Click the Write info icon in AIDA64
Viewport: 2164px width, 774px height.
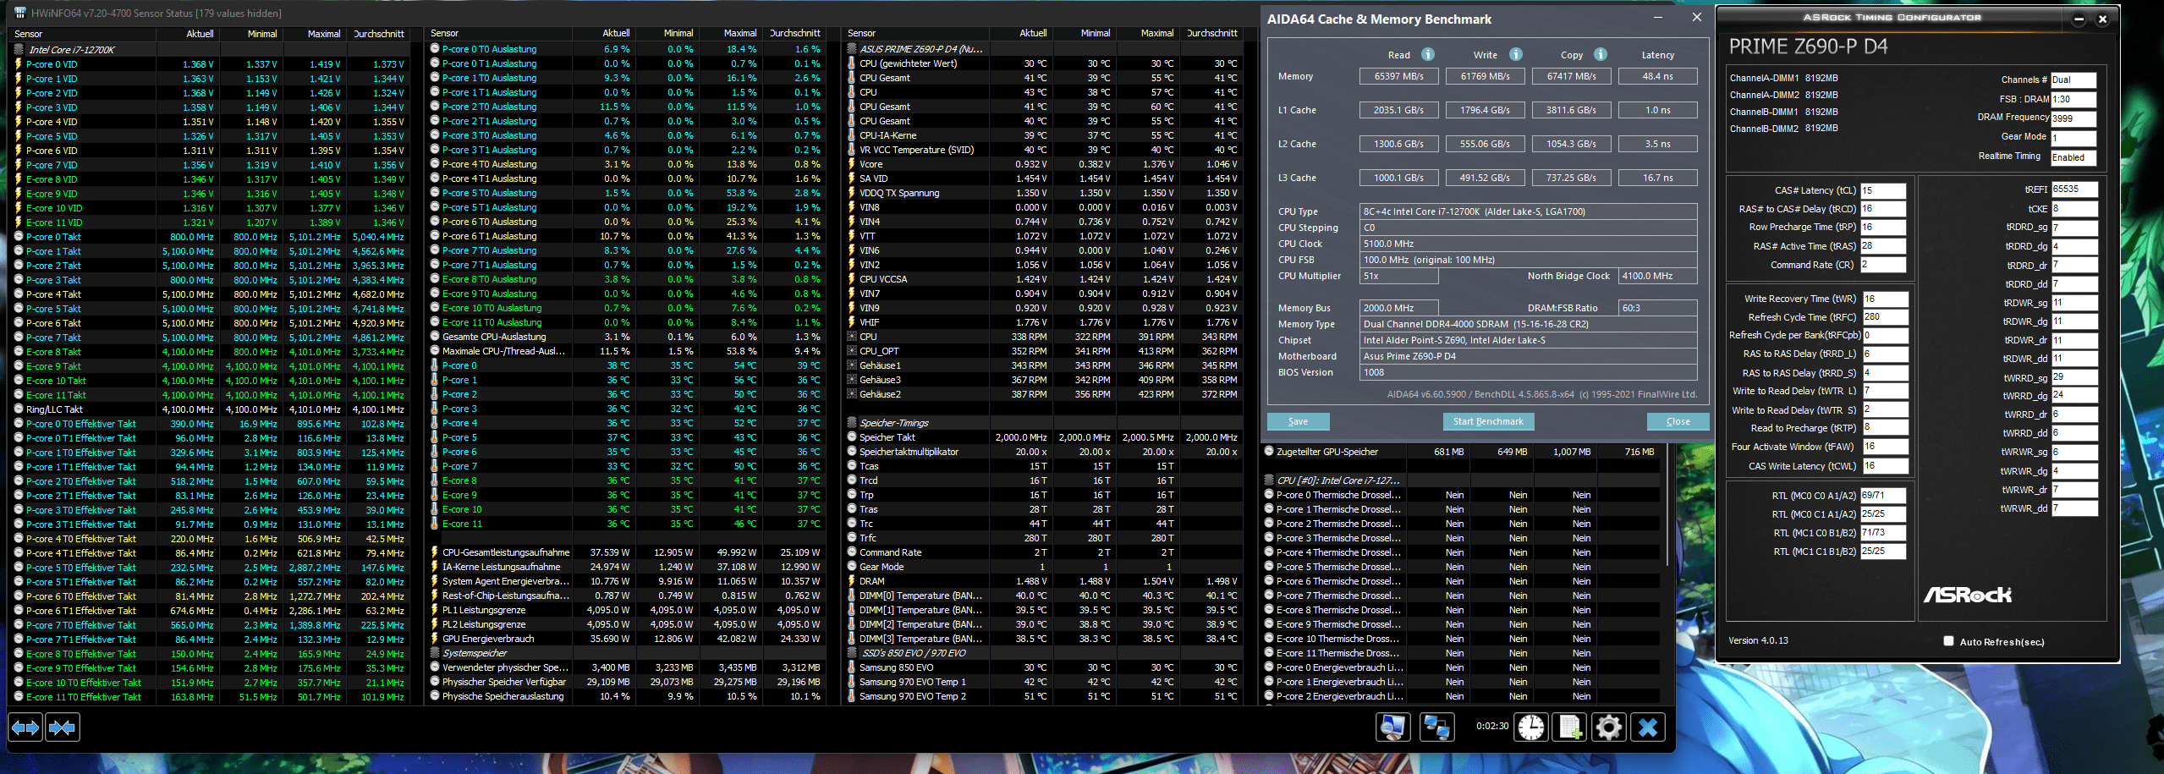pyautogui.click(x=1516, y=54)
